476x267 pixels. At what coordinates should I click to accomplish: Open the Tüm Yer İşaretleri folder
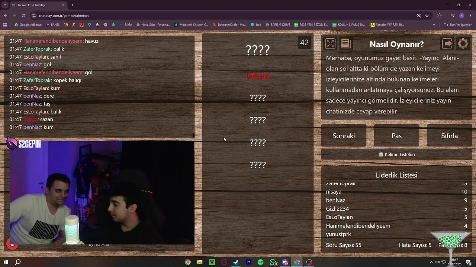(x=458, y=24)
